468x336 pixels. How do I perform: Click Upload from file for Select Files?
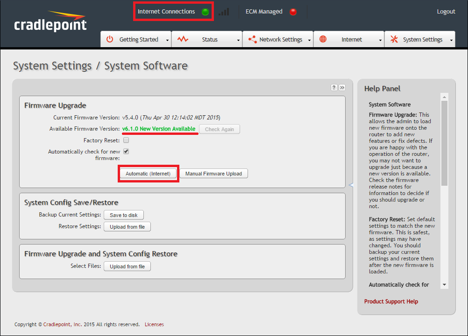pyautogui.click(x=127, y=266)
